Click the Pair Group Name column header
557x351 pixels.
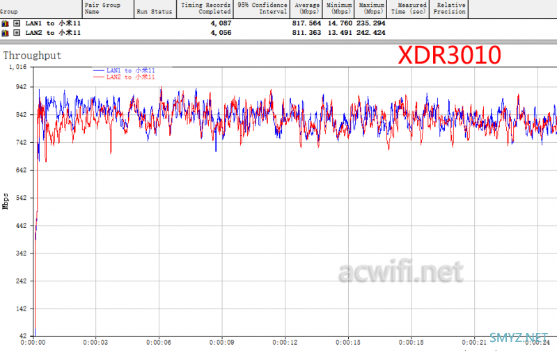pyautogui.click(x=108, y=9)
